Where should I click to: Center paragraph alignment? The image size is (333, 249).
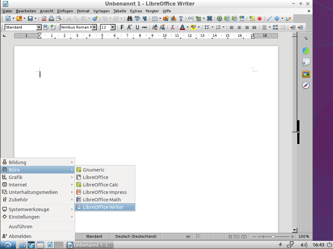pos(239,27)
